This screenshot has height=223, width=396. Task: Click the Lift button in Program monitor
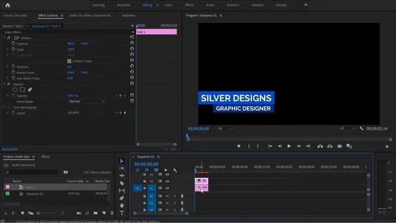[320, 146]
